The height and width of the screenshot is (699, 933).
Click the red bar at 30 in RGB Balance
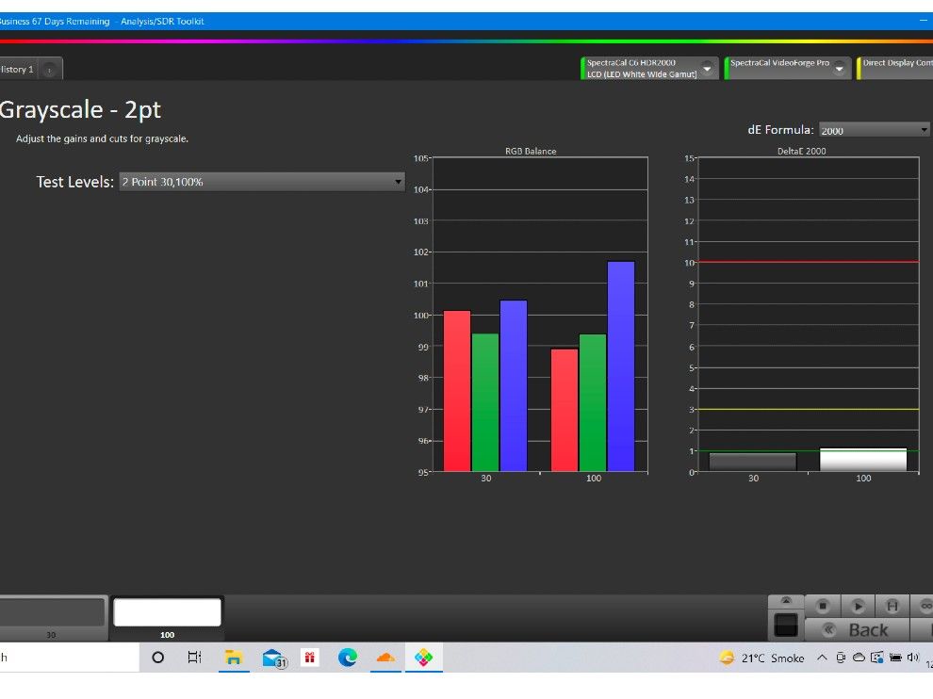point(457,391)
